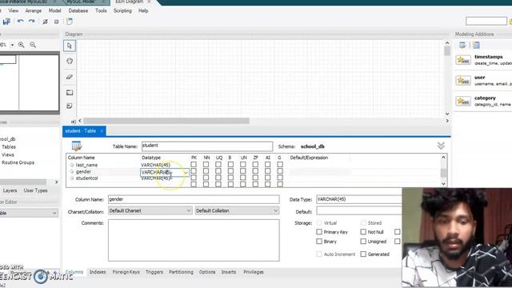
Task: Enable the Unsigned checkbox in column details
Action: click(x=363, y=242)
